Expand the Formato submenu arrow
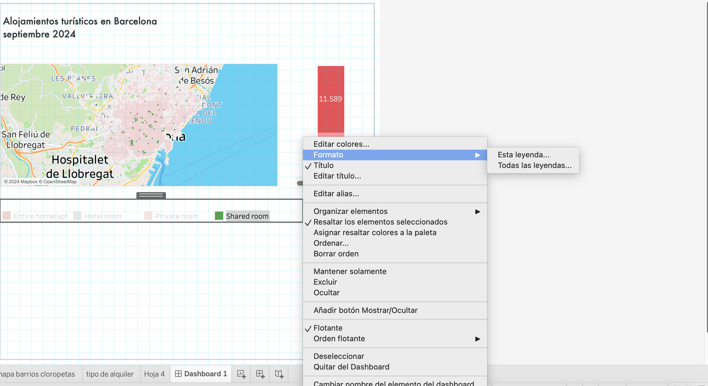708x386 pixels. point(477,155)
